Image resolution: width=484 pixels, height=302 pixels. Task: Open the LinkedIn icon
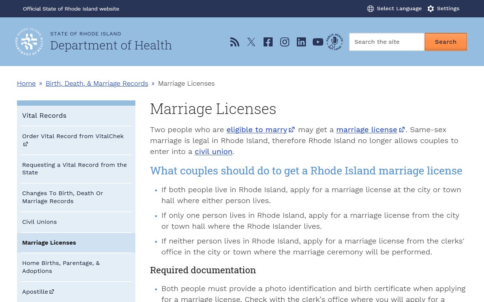point(301,42)
